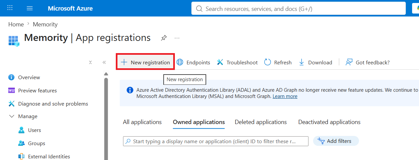Image resolution: width=419 pixels, height=160 pixels.
Task: Start a New registration
Action: click(145, 62)
